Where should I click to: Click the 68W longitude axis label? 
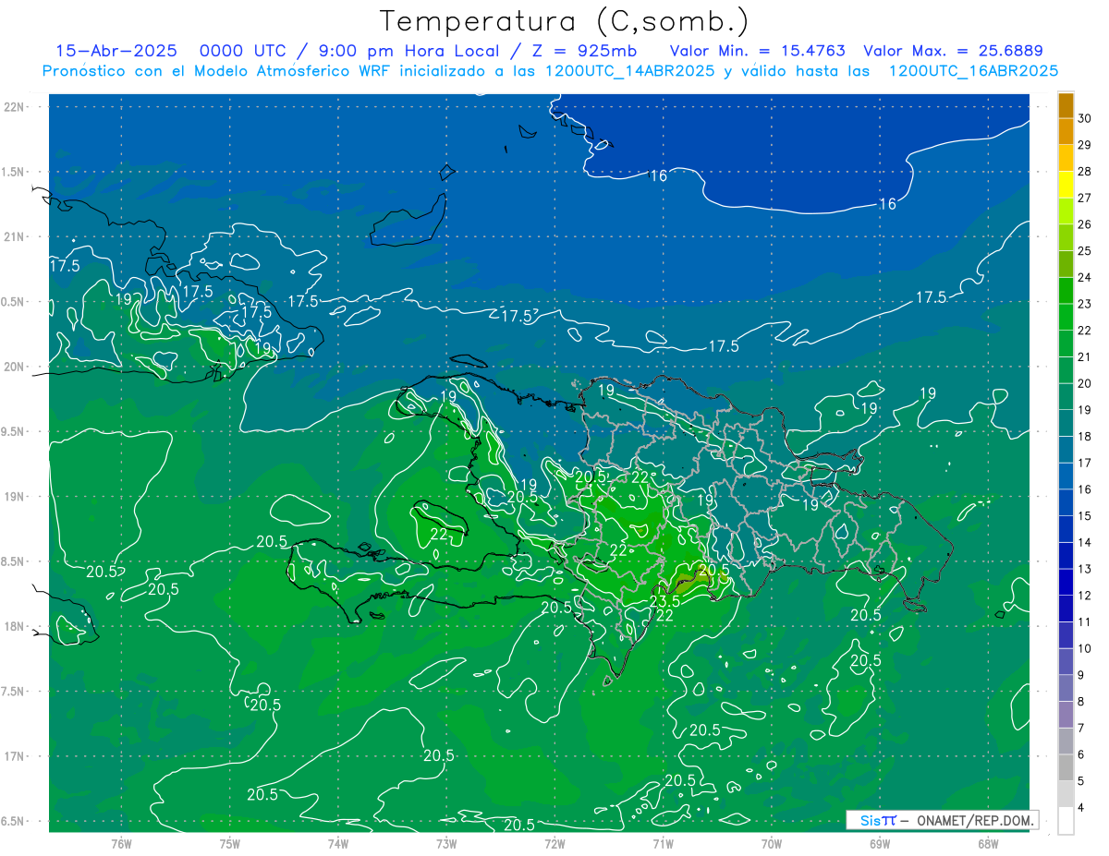(988, 843)
